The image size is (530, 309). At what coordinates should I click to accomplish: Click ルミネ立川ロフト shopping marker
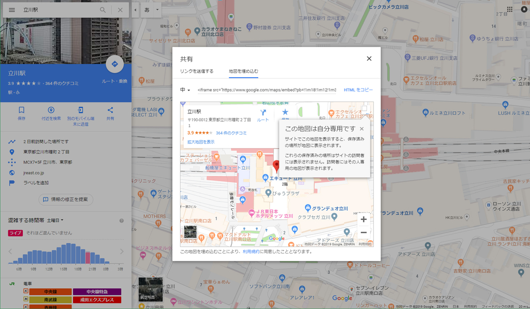(425, 113)
